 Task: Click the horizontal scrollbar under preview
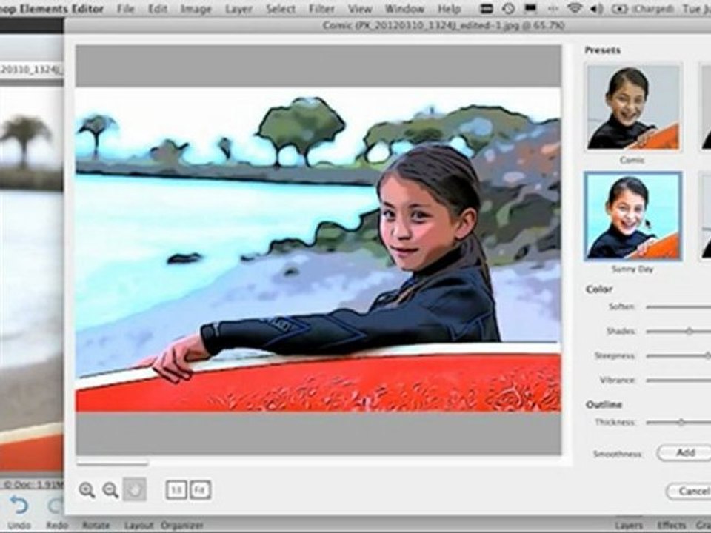pyautogui.click(x=113, y=463)
